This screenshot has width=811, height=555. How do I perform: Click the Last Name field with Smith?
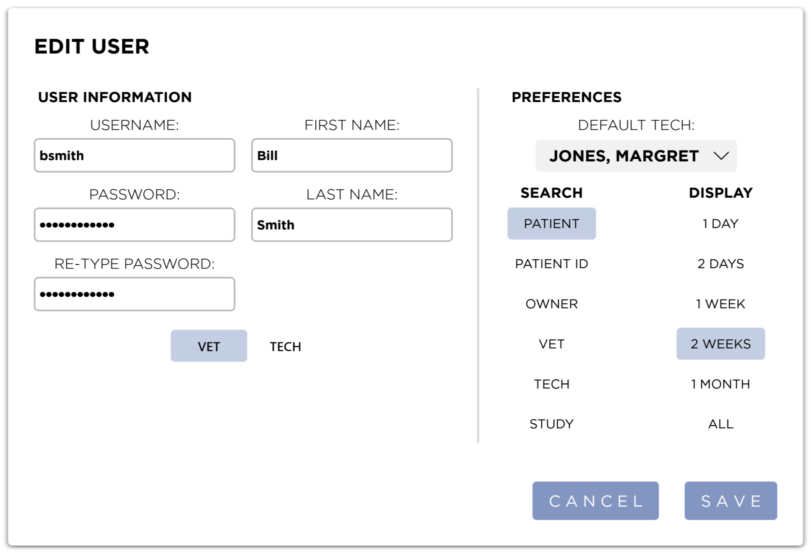pos(352,225)
